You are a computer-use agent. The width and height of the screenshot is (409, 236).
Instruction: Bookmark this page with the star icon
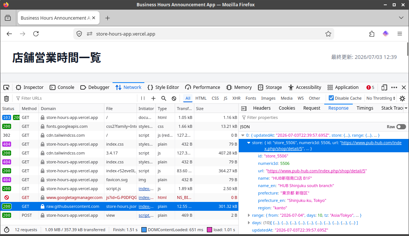(x=328, y=34)
